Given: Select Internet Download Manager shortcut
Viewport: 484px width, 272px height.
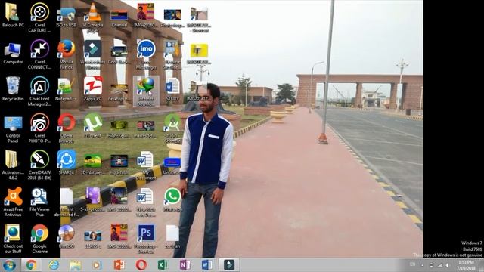Looking at the screenshot, I should 146,91.
